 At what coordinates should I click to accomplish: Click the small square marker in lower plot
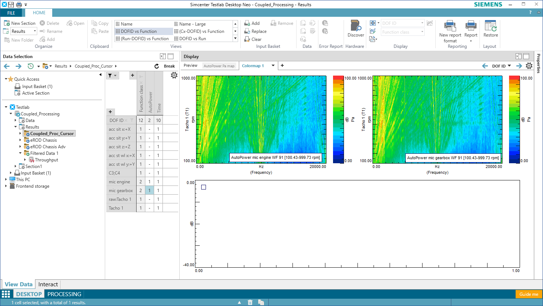[203, 187]
